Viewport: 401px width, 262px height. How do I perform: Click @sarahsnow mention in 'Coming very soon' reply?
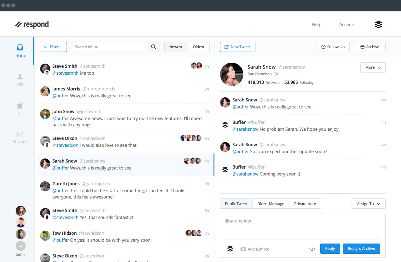245,174
